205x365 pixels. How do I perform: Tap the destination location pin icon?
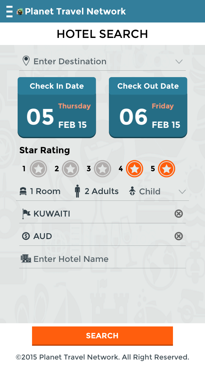coord(26,61)
